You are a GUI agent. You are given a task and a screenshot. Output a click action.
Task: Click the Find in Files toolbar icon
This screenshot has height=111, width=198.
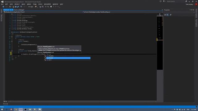[36, 7]
